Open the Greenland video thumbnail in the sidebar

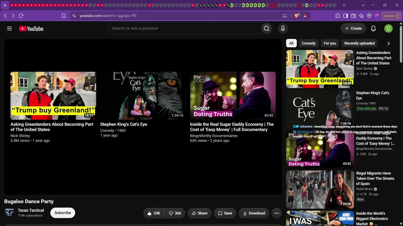[320, 69]
